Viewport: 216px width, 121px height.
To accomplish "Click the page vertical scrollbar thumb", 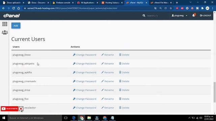I will [215, 92].
